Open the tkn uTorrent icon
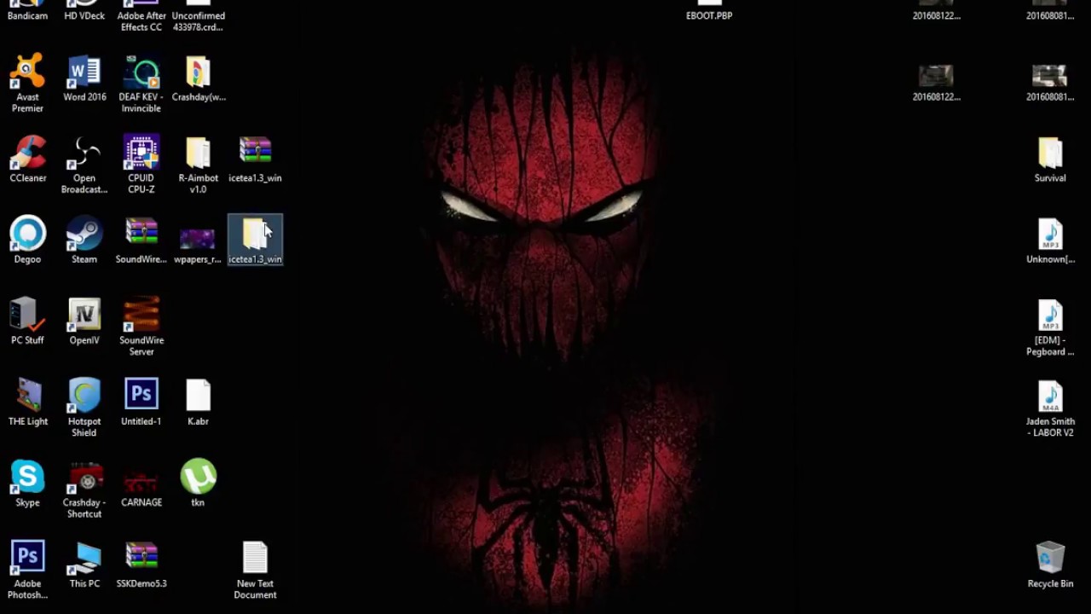The height and width of the screenshot is (614, 1091). click(198, 484)
